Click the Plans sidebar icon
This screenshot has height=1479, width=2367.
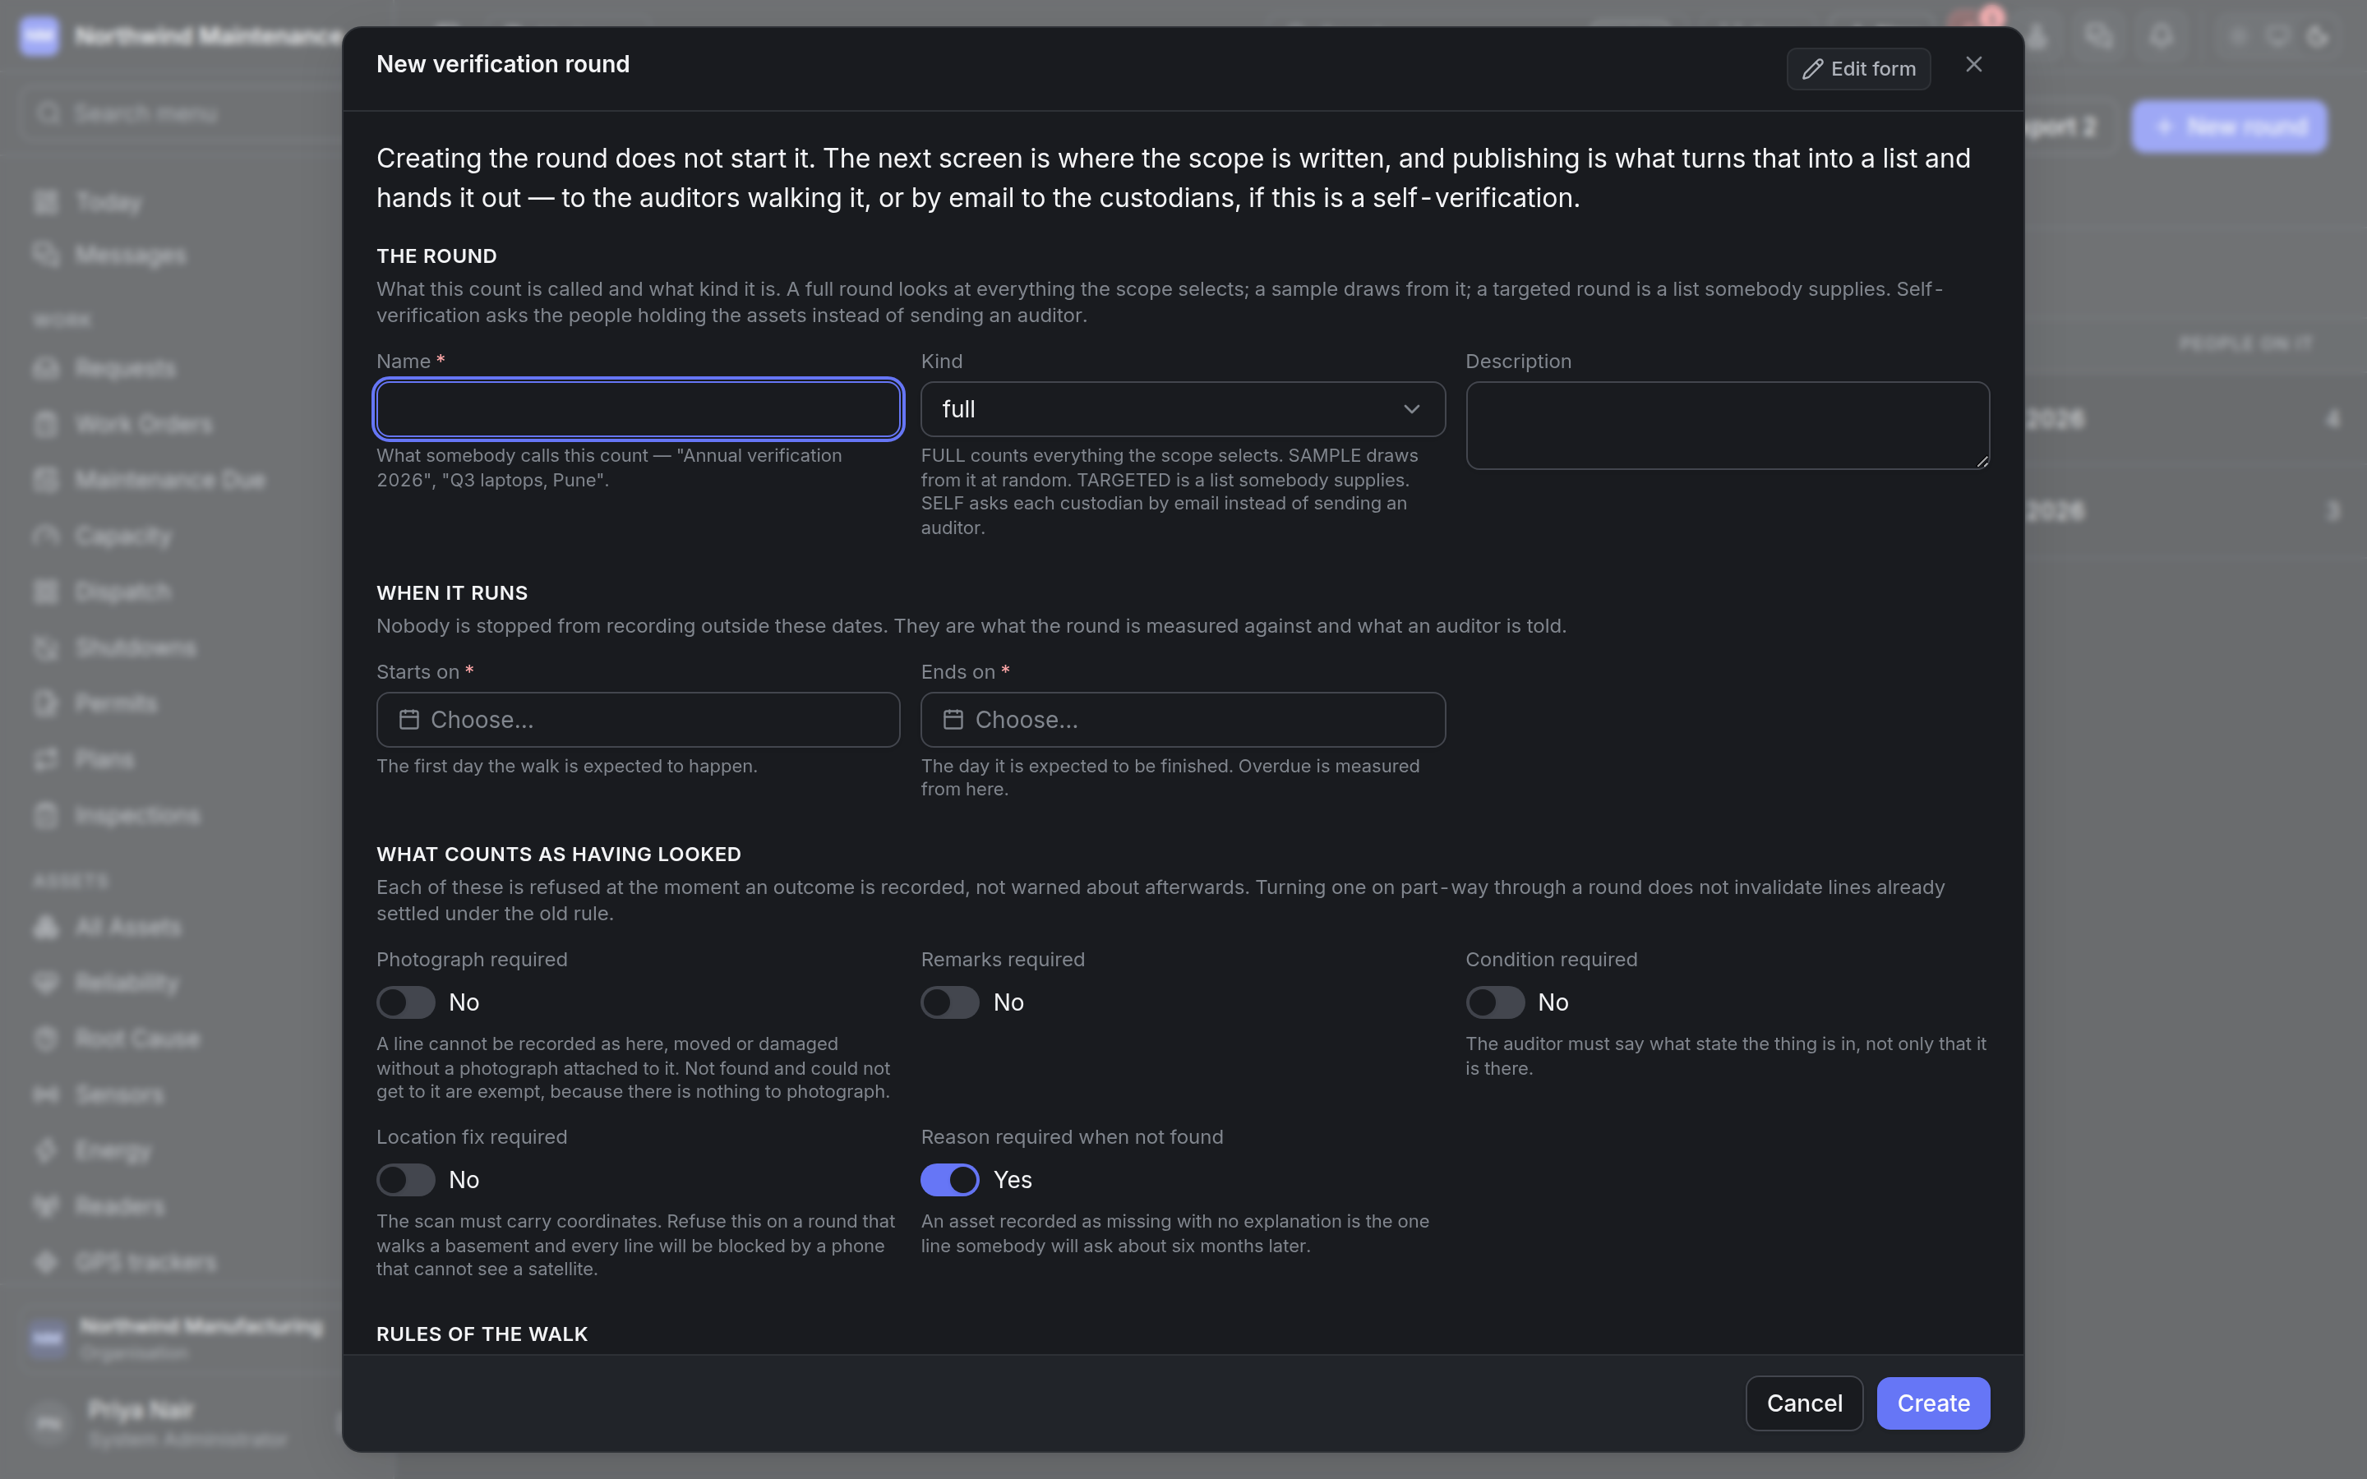[x=46, y=760]
